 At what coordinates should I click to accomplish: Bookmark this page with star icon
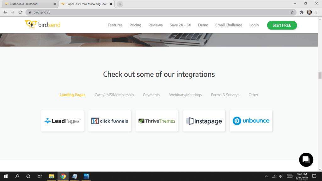(x=292, y=12)
